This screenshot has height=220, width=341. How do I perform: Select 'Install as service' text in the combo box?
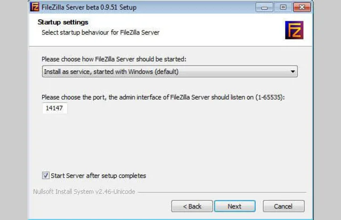point(110,71)
